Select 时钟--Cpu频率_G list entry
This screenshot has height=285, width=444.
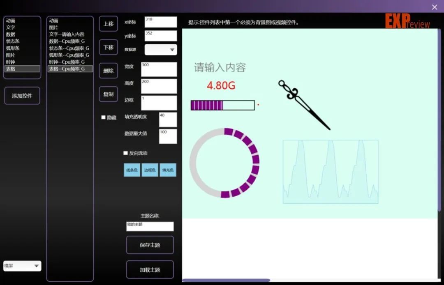pyautogui.click(x=70, y=62)
